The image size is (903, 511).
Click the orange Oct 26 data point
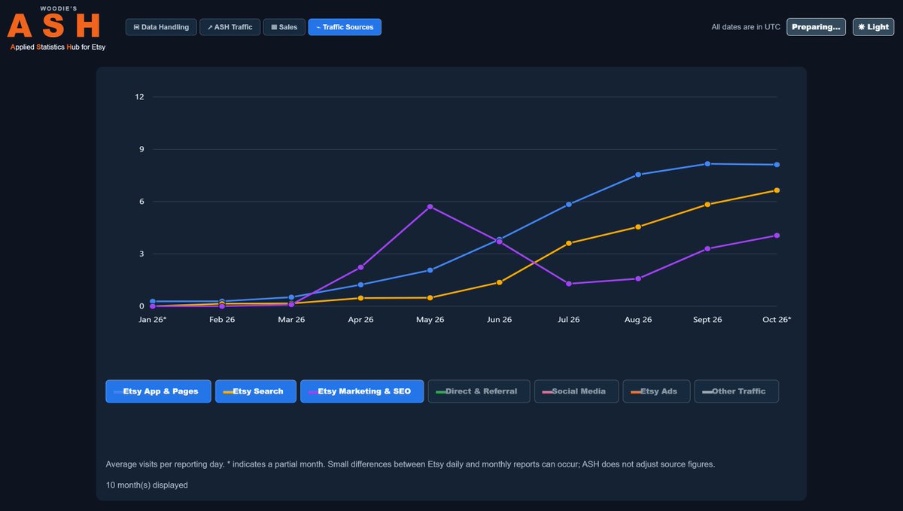(x=777, y=190)
